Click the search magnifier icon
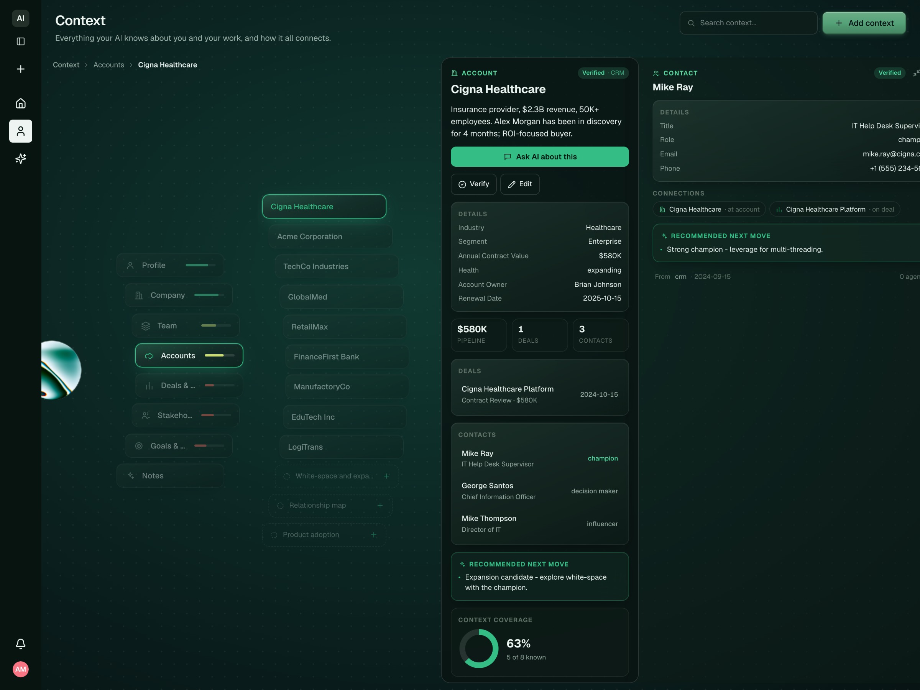920x690 pixels. pyautogui.click(x=691, y=23)
